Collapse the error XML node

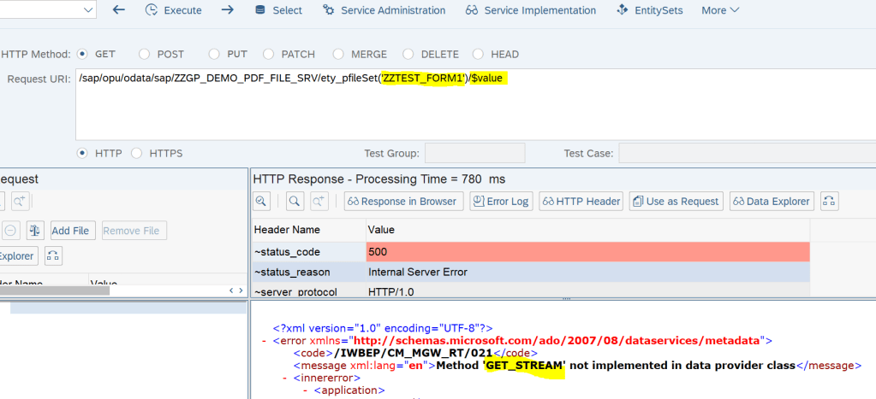pyautogui.click(x=264, y=341)
